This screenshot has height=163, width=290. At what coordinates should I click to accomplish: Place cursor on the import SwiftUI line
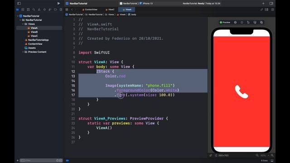pos(94,53)
